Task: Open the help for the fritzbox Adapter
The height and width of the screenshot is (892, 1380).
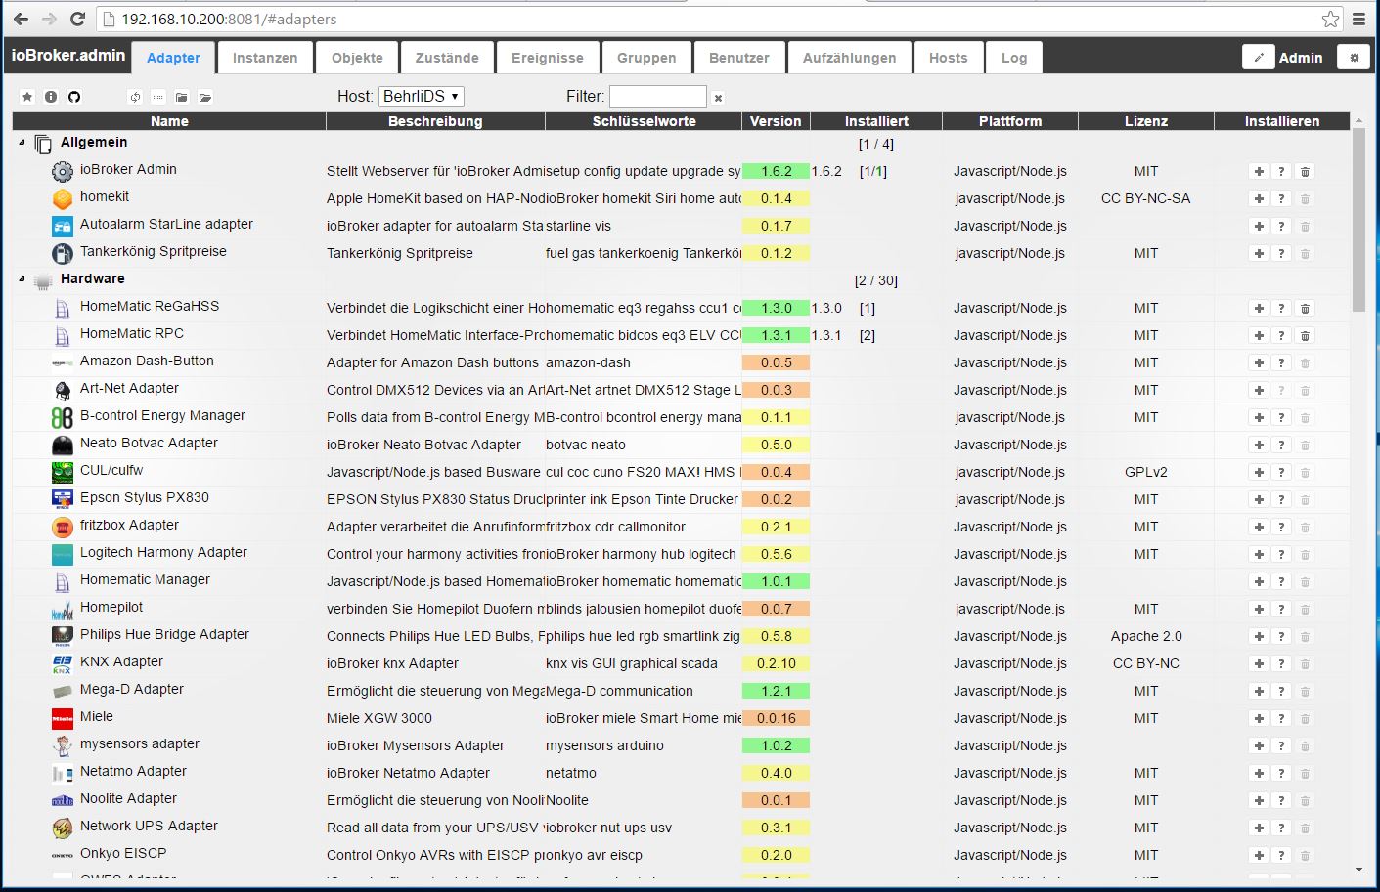Action: point(1281,527)
